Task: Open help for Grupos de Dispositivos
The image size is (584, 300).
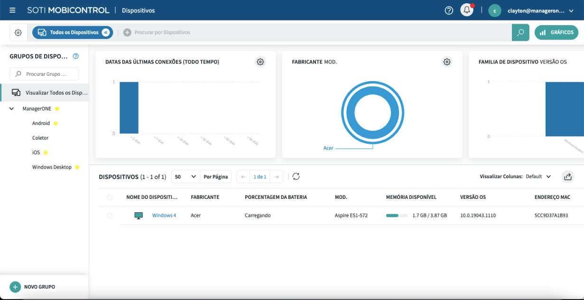Action: tap(76, 56)
